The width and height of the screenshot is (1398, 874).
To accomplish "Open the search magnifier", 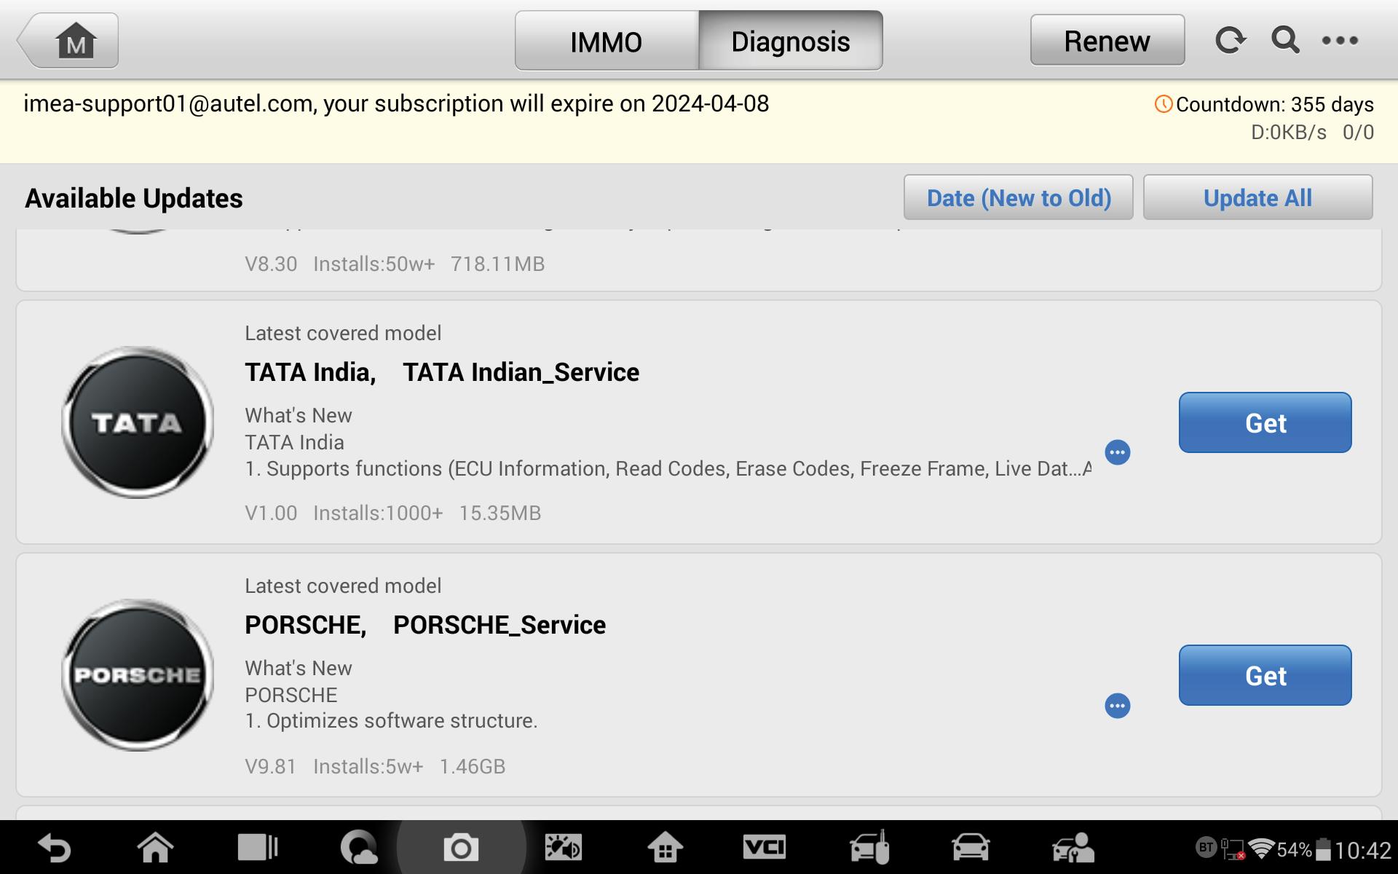I will pos(1285,40).
